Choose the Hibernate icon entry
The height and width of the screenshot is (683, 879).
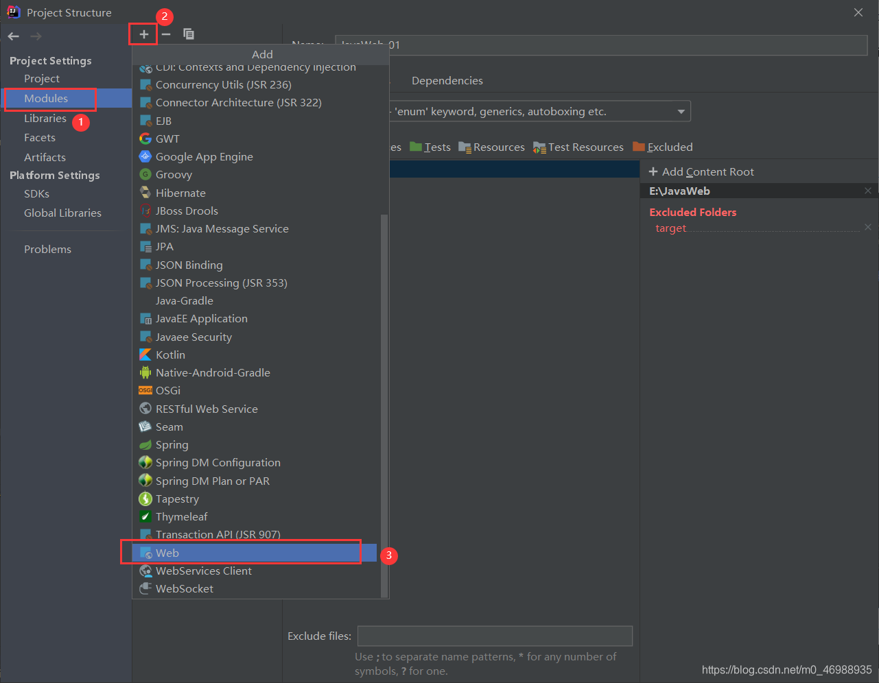click(x=145, y=193)
